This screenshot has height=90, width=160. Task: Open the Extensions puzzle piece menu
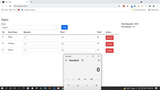(x=150, y=6)
